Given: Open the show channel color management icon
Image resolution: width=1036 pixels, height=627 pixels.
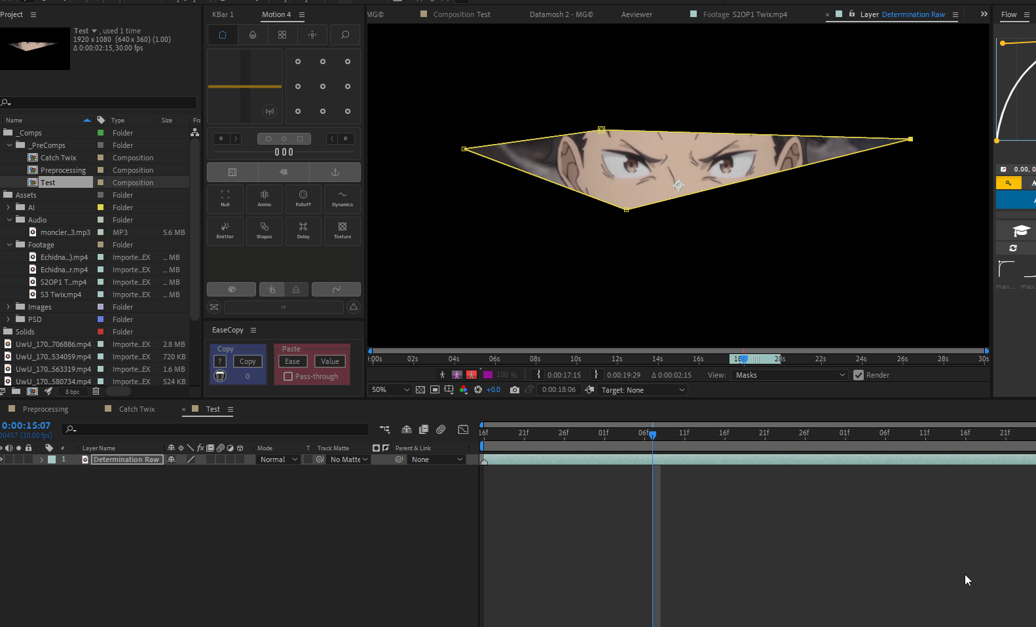Looking at the screenshot, I should 464,390.
